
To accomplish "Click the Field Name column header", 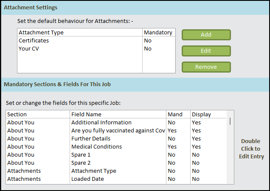I will click(x=86, y=115).
